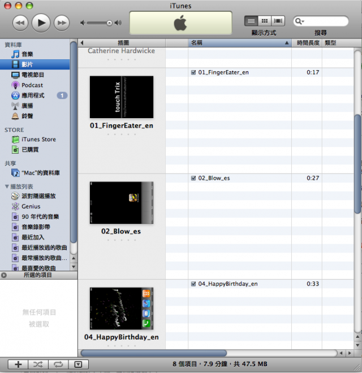Collapse the 播放列表 playlists section
Image resolution: width=362 pixels, height=373 pixels.
(x=7, y=186)
